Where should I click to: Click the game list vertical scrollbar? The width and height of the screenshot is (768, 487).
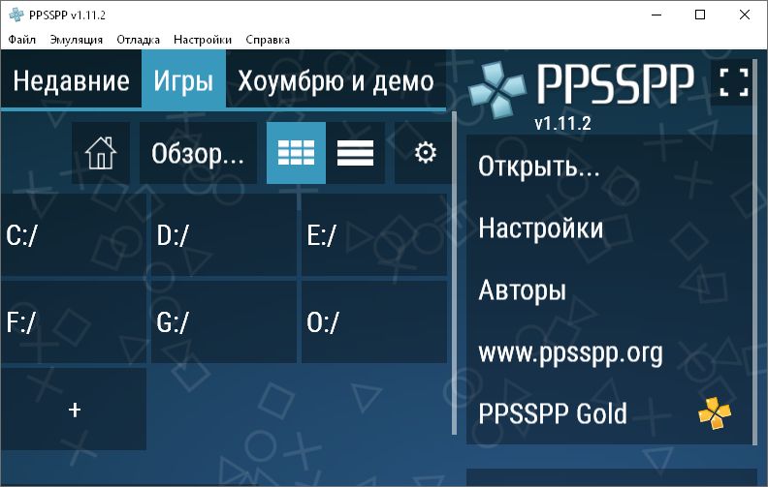click(x=454, y=273)
